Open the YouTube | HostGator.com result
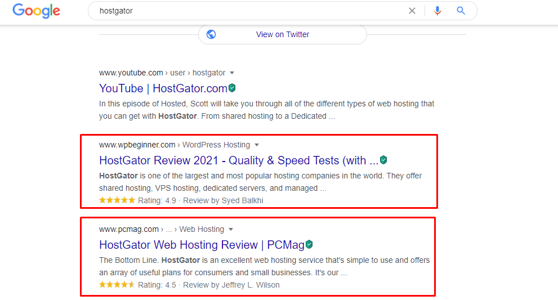Viewport: 558px width, 300px height. [x=163, y=88]
